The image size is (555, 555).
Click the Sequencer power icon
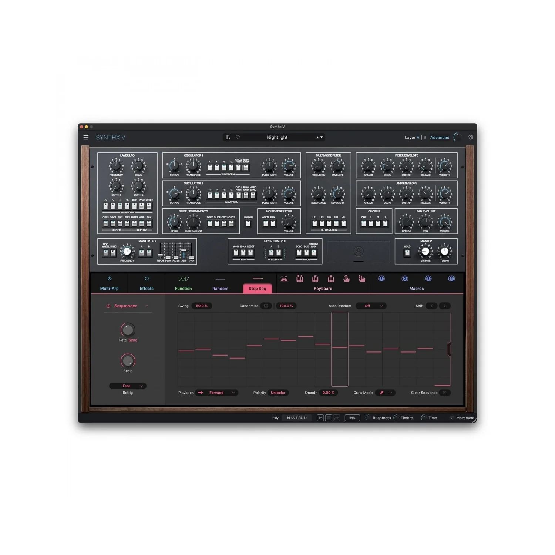(108, 306)
